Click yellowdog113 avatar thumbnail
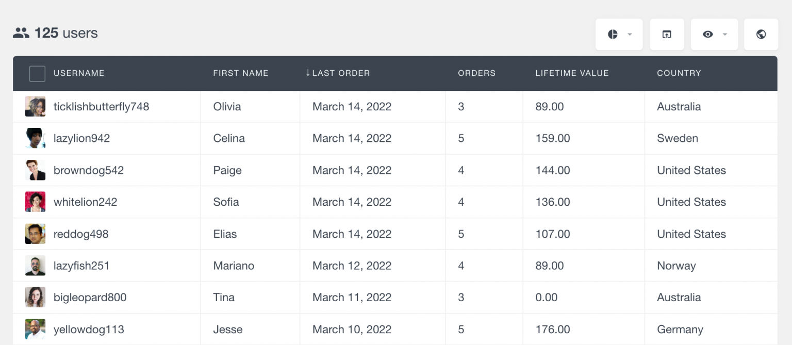The height and width of the screenshot is (345, 792). pos(35,330)
